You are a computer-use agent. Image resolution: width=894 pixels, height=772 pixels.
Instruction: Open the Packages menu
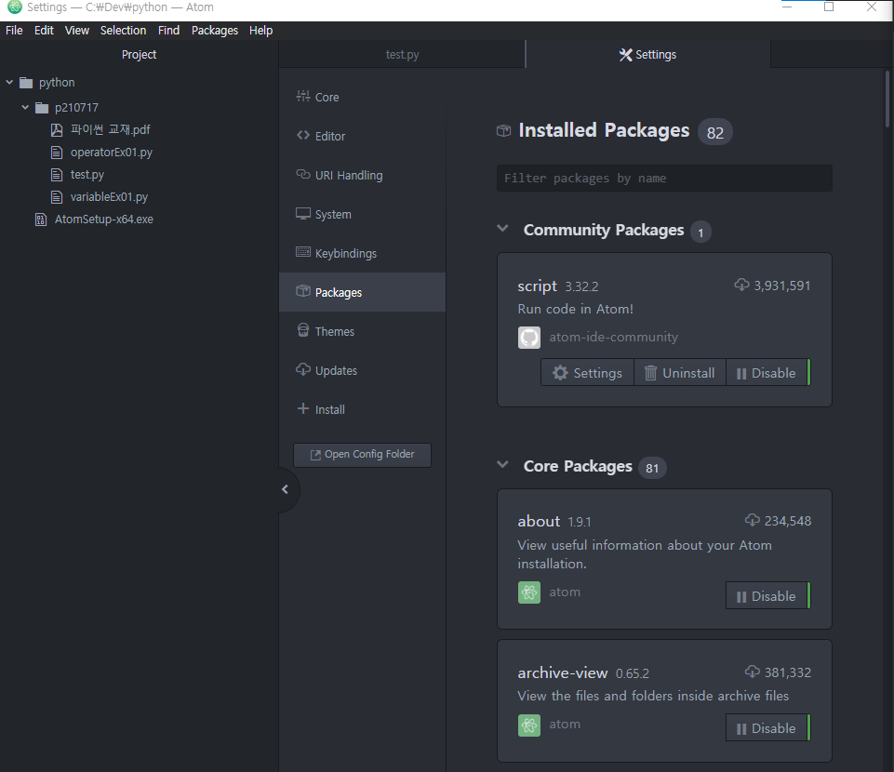coord(214,30)
